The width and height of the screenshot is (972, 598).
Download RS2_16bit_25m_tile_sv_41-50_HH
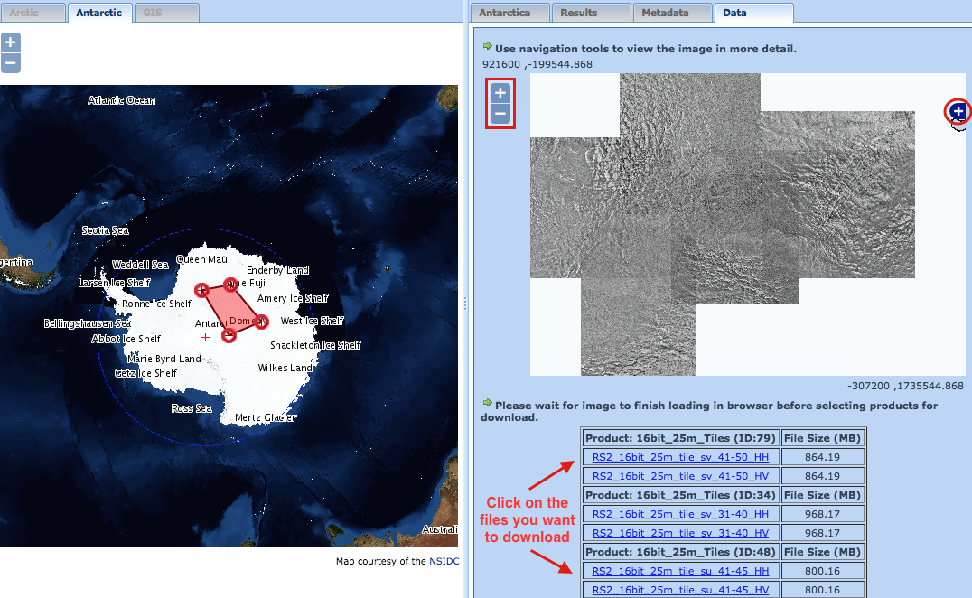(679, 457)
